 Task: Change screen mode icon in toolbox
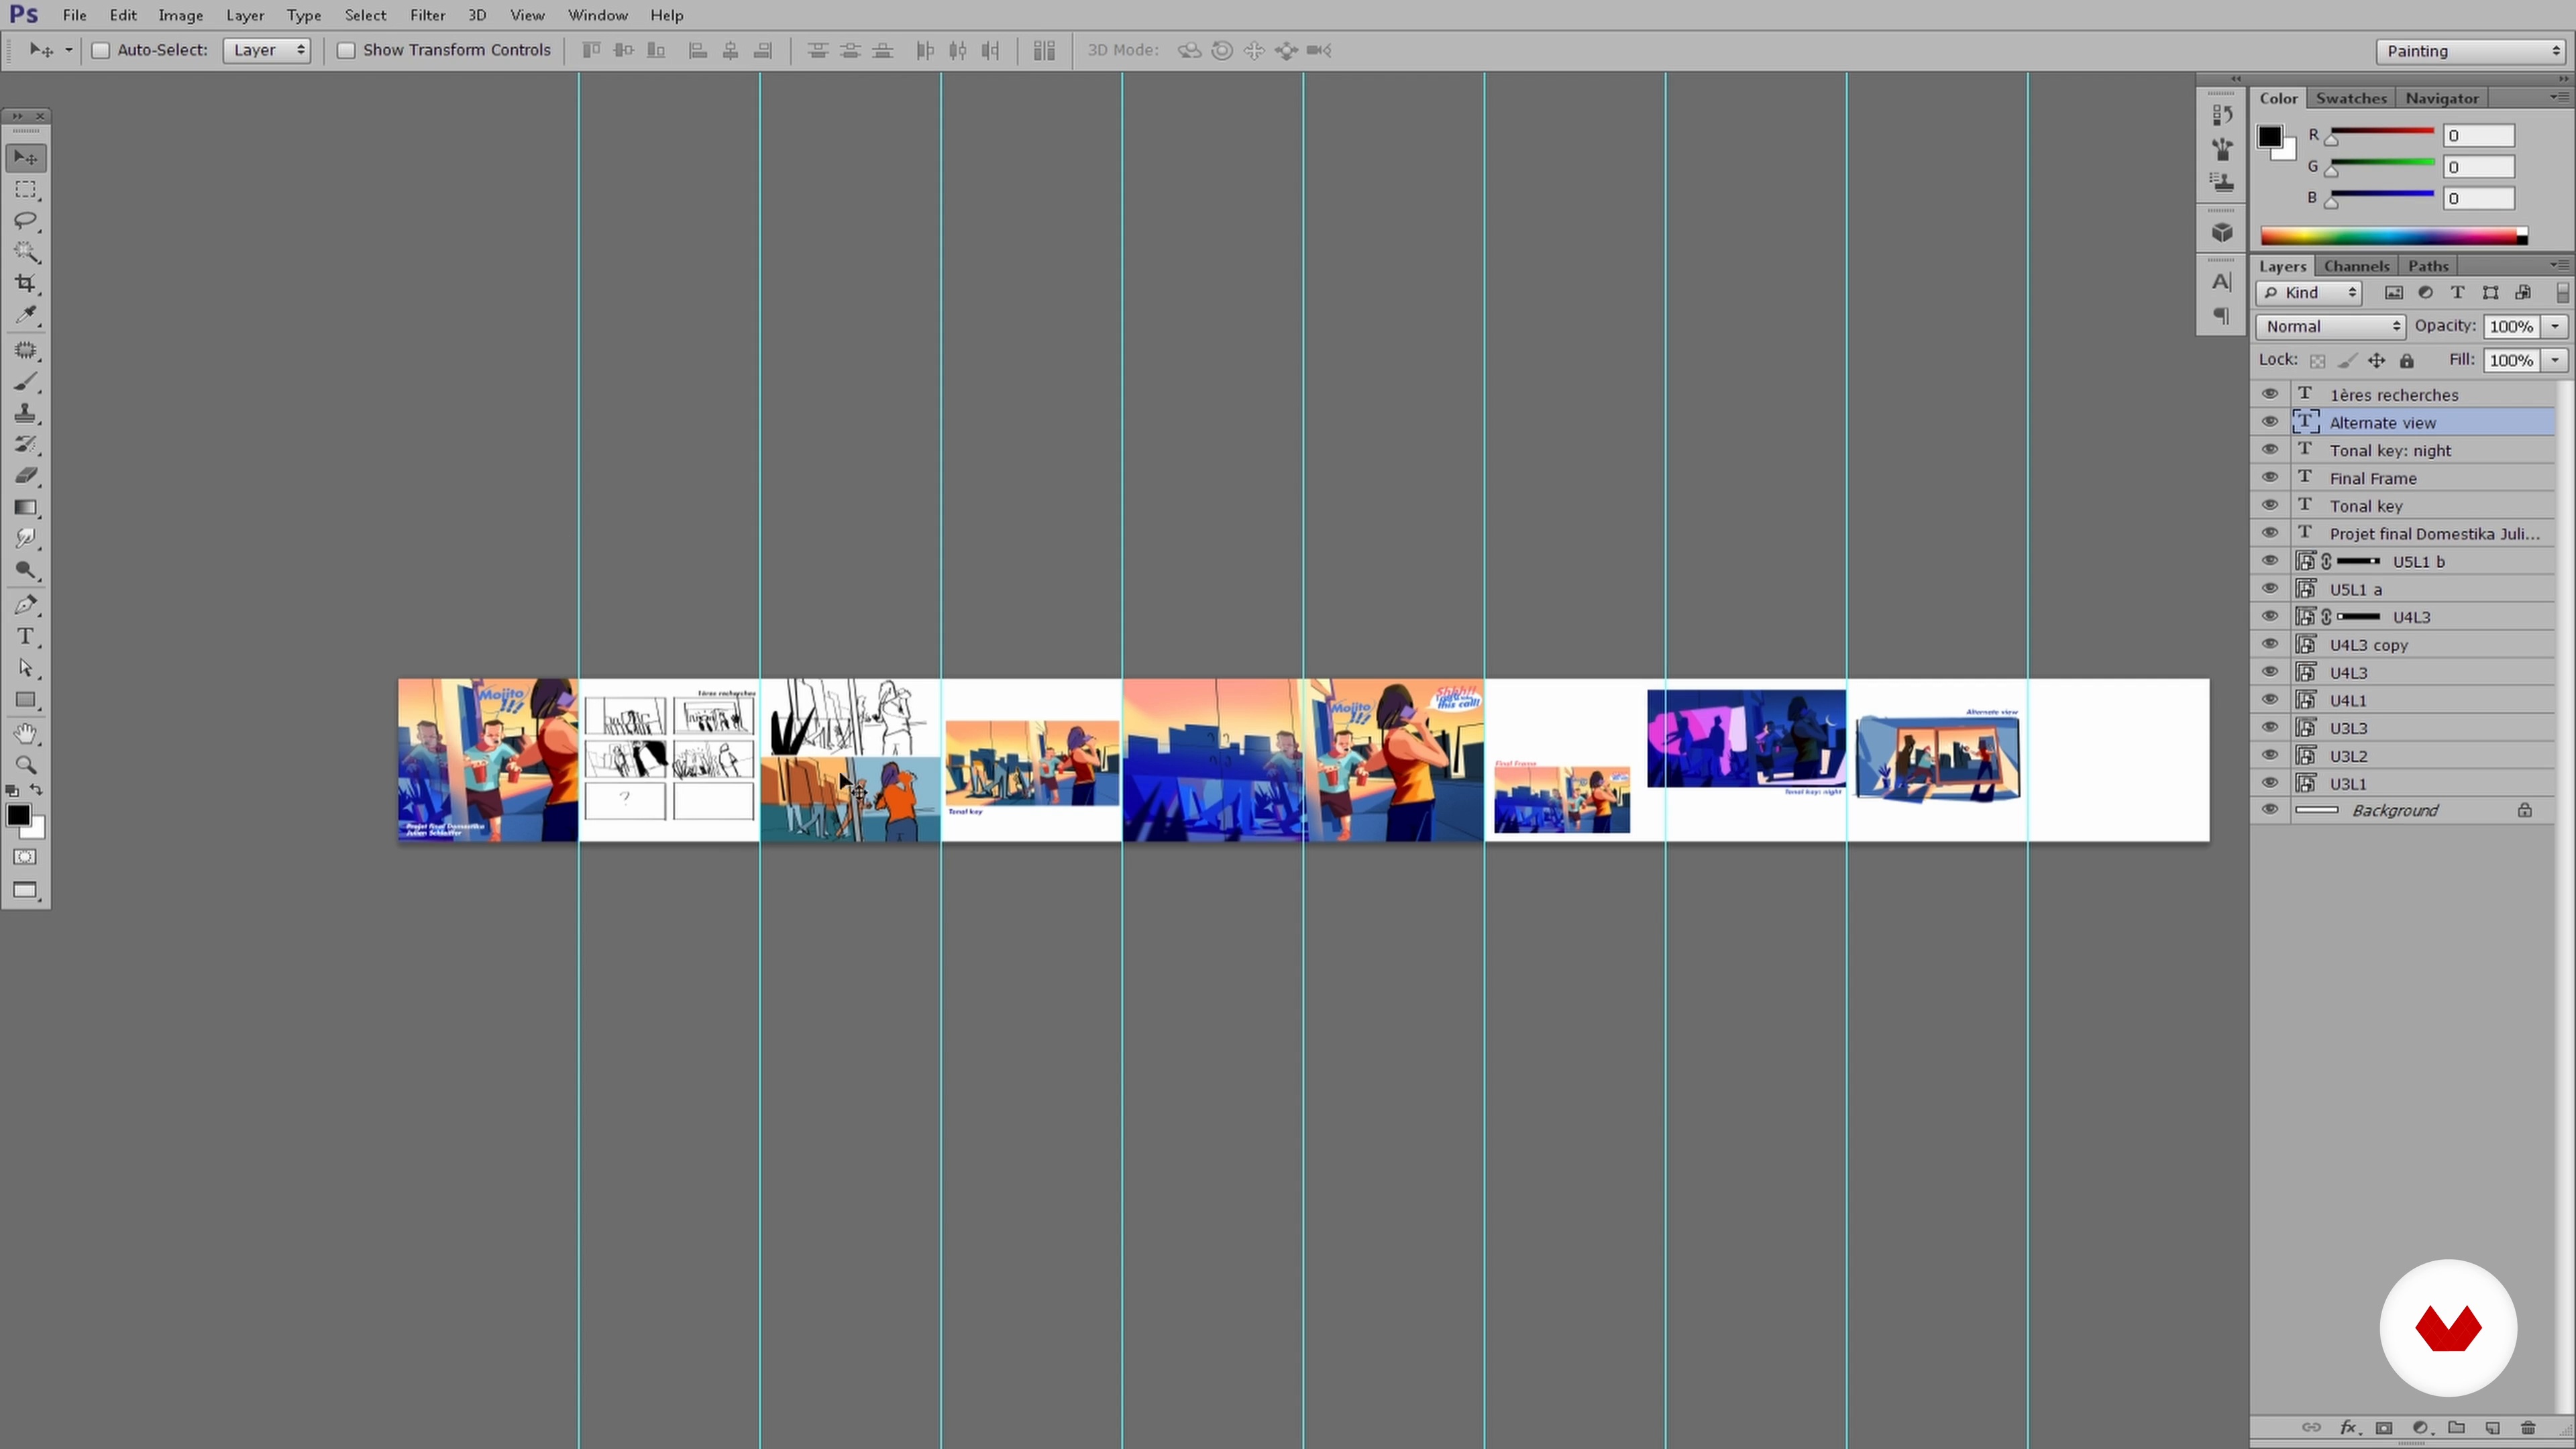pos(26,891)
